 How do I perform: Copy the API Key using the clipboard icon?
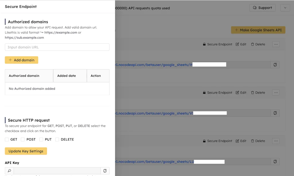105,170
